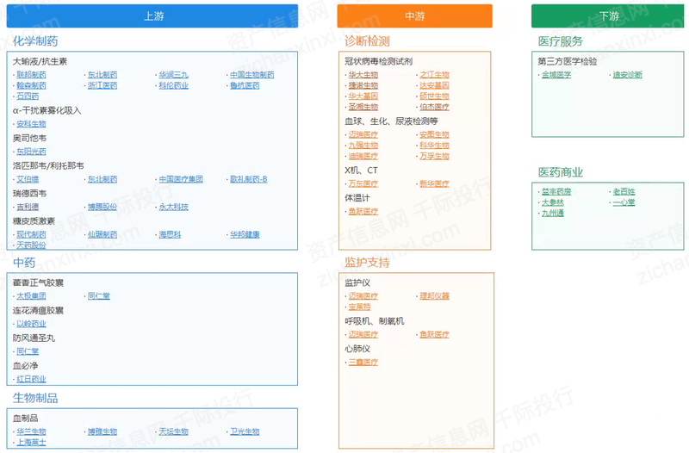
Task: Click the orange 中游 header bar
Action: pyautogui.click(x=414, y=16)
